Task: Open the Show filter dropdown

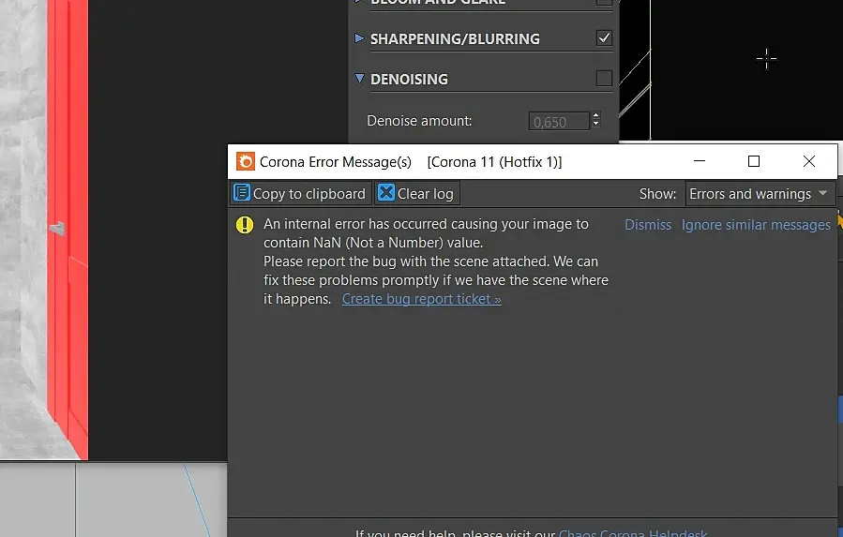Action: 760,193
